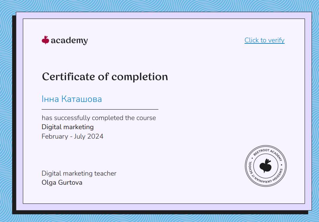Select the word Certificate in the heading

pyautogui.click(x=68, y=77)
